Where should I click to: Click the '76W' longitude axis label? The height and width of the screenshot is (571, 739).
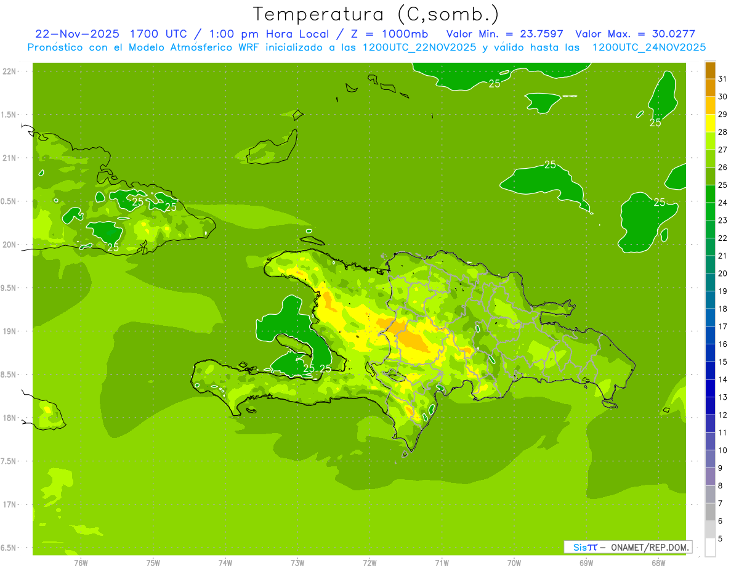point(81,563)
